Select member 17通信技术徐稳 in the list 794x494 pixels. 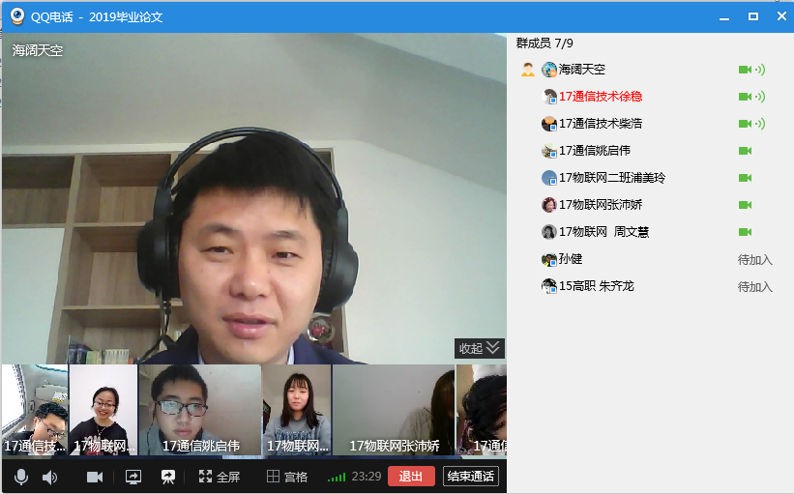point(601,97)
